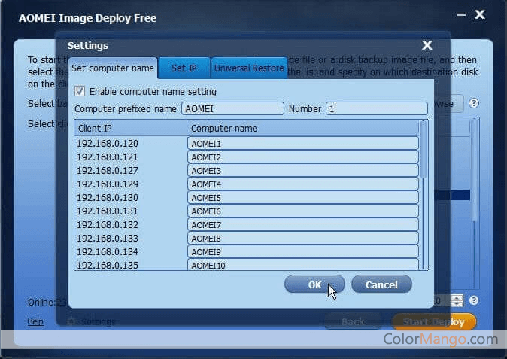507x359 pixels.
Task: Click the Settings gear icon at bottom
Action: point(71,321)
